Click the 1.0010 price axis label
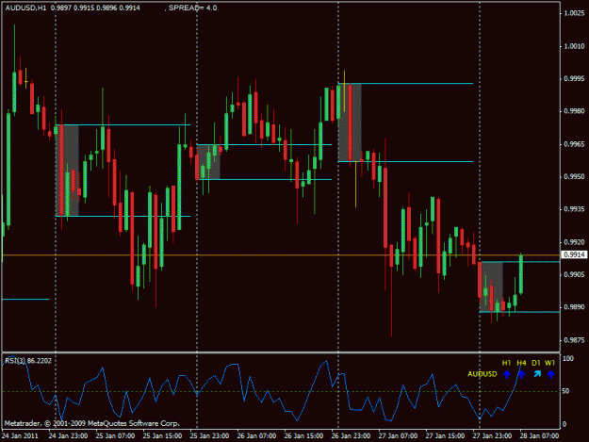 click(574, 46)
